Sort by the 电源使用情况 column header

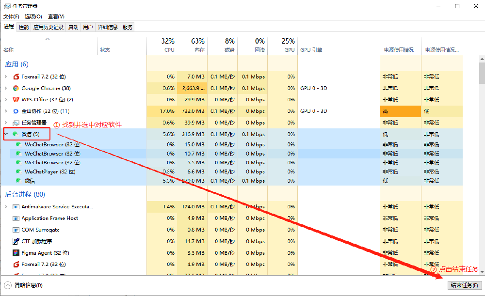[x=400, y=46]
